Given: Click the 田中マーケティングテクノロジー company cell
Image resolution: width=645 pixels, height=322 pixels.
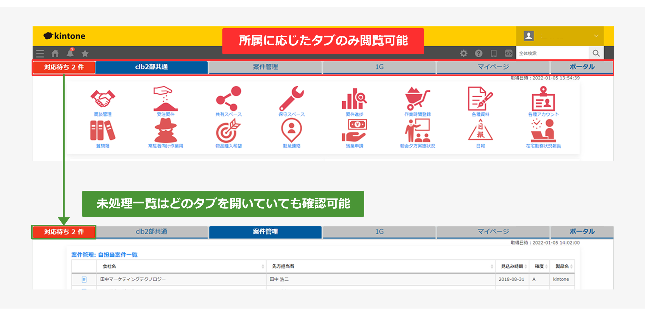Looking at the screenshot, I should point(181,279).
